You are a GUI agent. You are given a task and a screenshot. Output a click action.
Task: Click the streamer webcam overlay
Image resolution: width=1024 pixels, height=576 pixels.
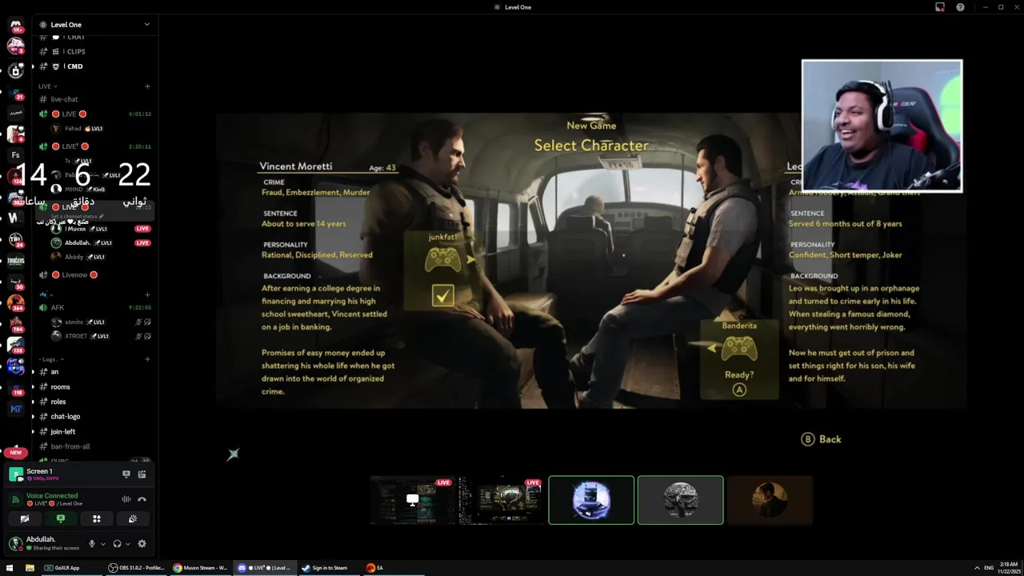pyautogui.click(x=882, y=126)
